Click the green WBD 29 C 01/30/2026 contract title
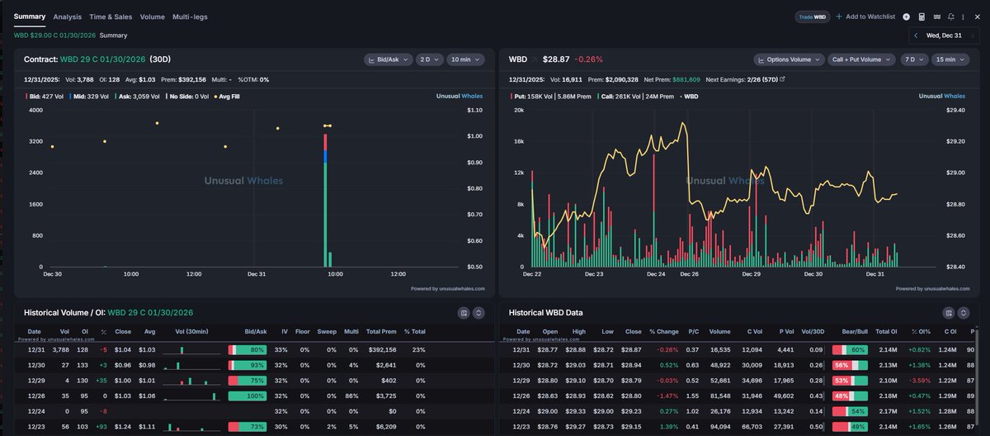Viewport: 990px width, 436px height. point(102,59)
